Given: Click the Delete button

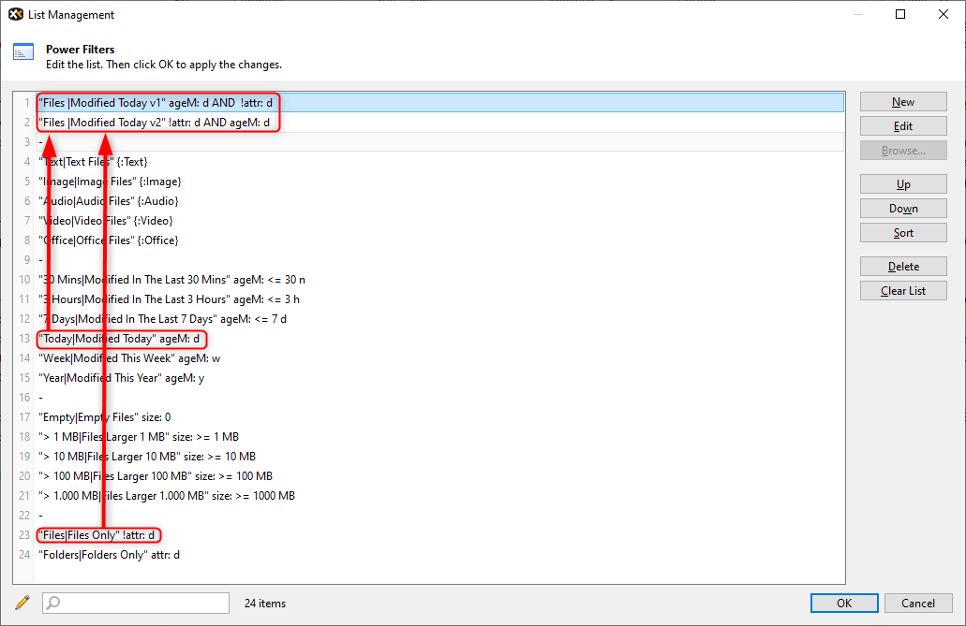Looking at the screenshot, I should [x=903, y=267].
